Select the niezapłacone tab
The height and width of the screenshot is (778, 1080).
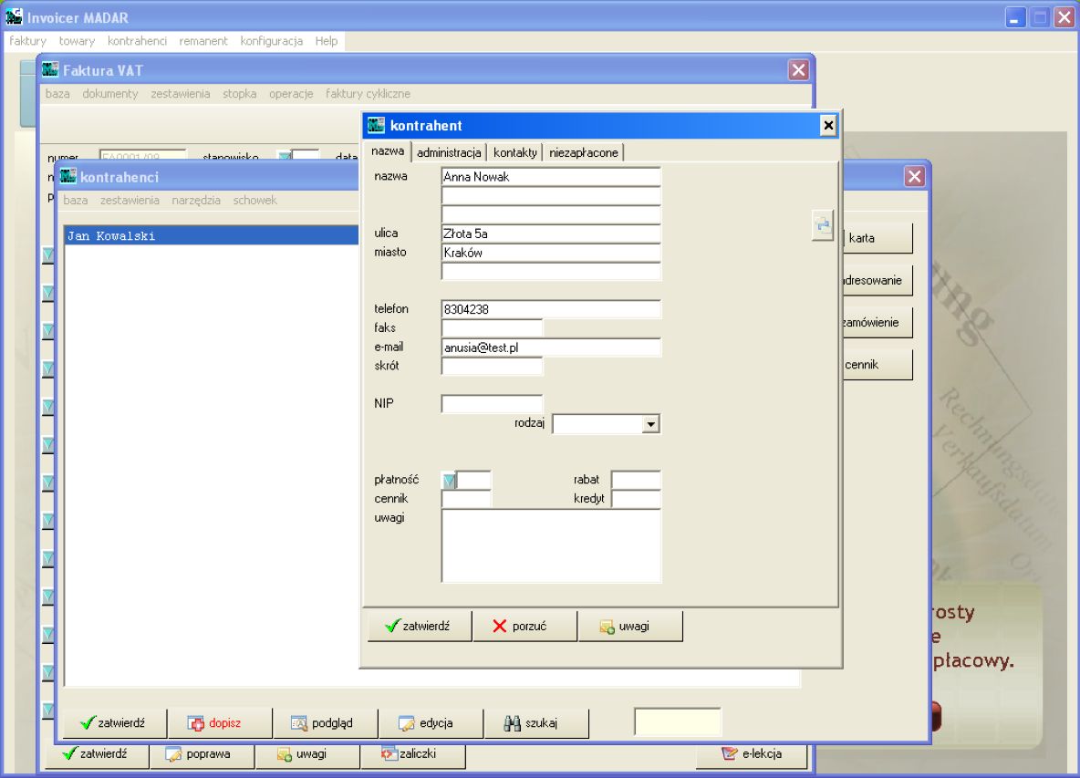[x=584, y=152]
